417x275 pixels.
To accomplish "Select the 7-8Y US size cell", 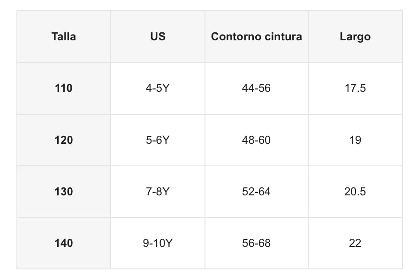I will (158, 192).
